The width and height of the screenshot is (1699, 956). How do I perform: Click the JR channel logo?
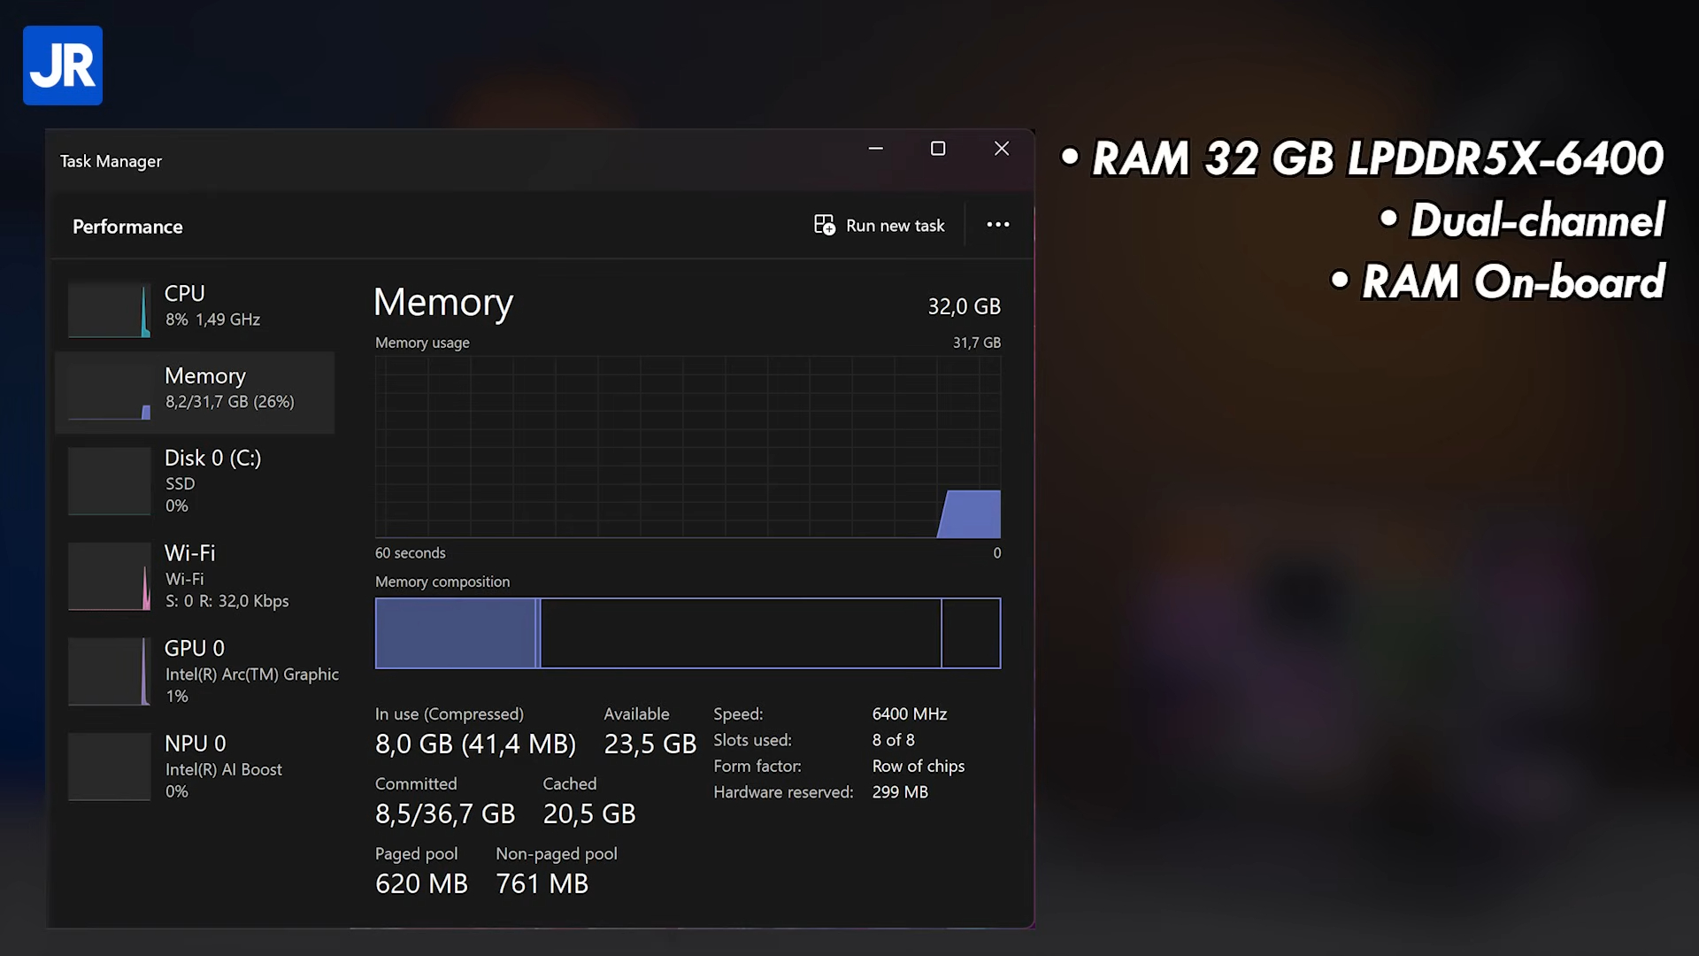(63, 66)
